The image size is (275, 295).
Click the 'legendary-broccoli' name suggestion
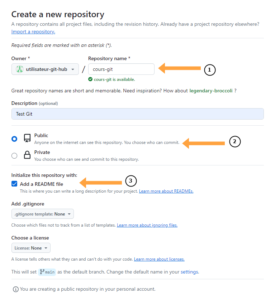pyautogui.click(x=211, y=91)
